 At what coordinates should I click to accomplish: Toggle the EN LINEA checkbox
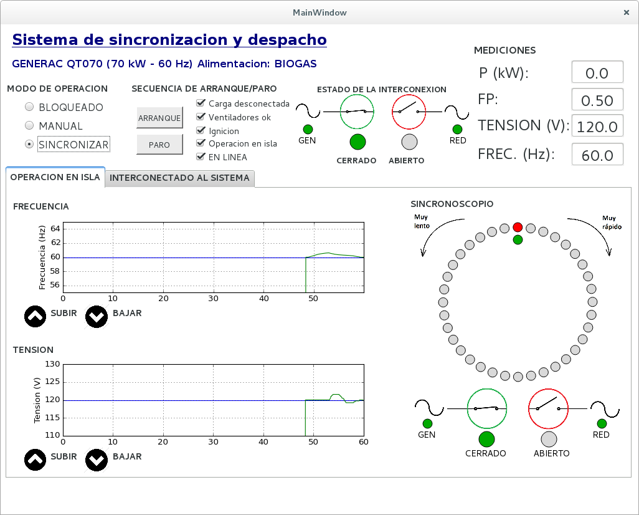[x=200, y=156]
